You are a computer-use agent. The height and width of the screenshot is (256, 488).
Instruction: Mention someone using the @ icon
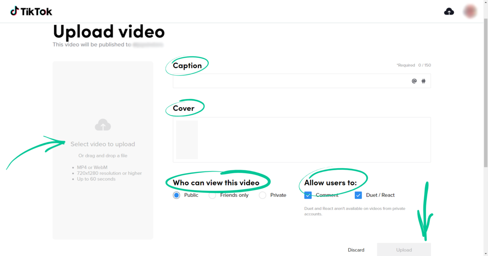[x=414, y=81]
